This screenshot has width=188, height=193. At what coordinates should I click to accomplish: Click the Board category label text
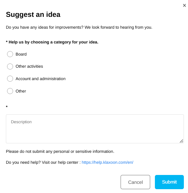click(x=21, y=54)
